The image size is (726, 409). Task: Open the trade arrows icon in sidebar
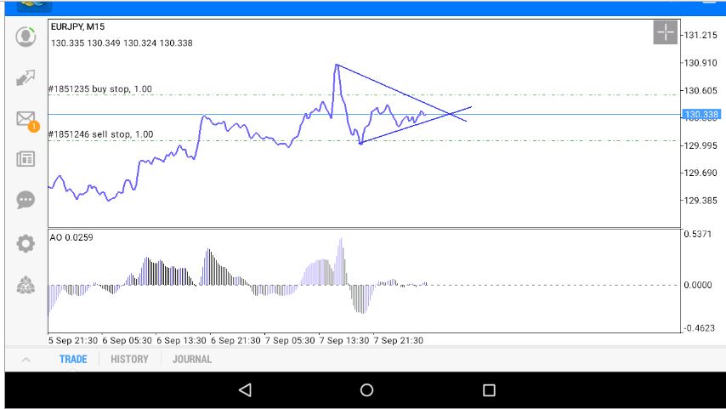click(26, 78)
